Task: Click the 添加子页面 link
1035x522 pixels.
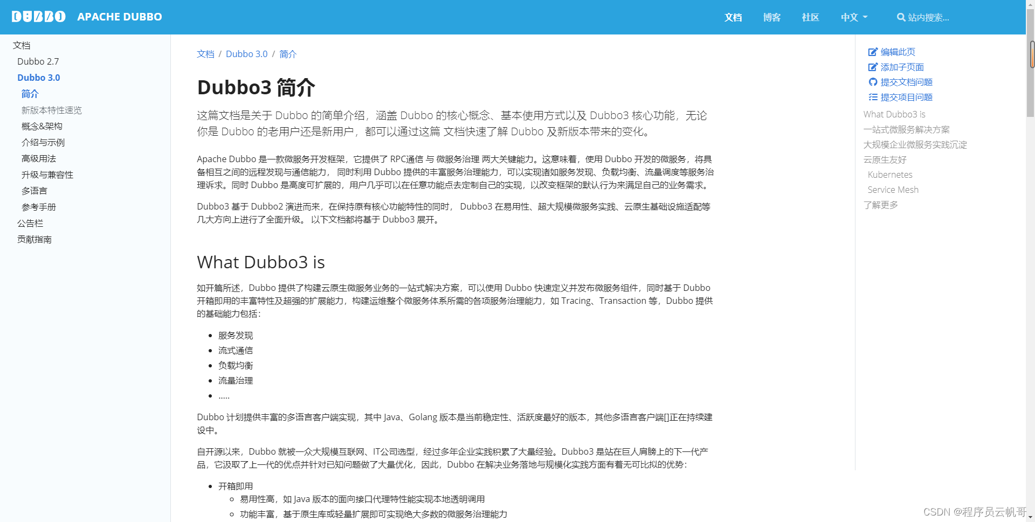Action: (902, 67)
